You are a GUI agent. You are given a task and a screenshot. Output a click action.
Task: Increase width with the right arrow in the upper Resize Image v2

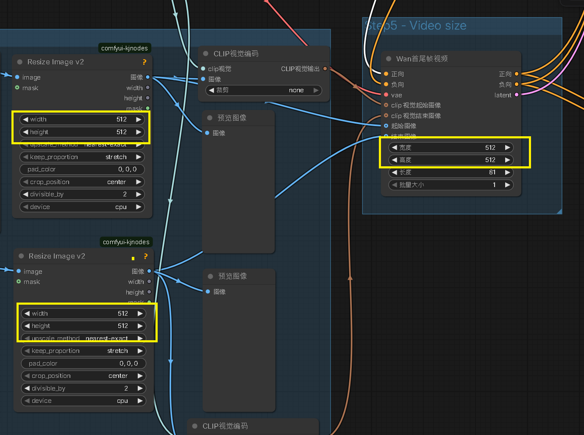click(139, 119)
